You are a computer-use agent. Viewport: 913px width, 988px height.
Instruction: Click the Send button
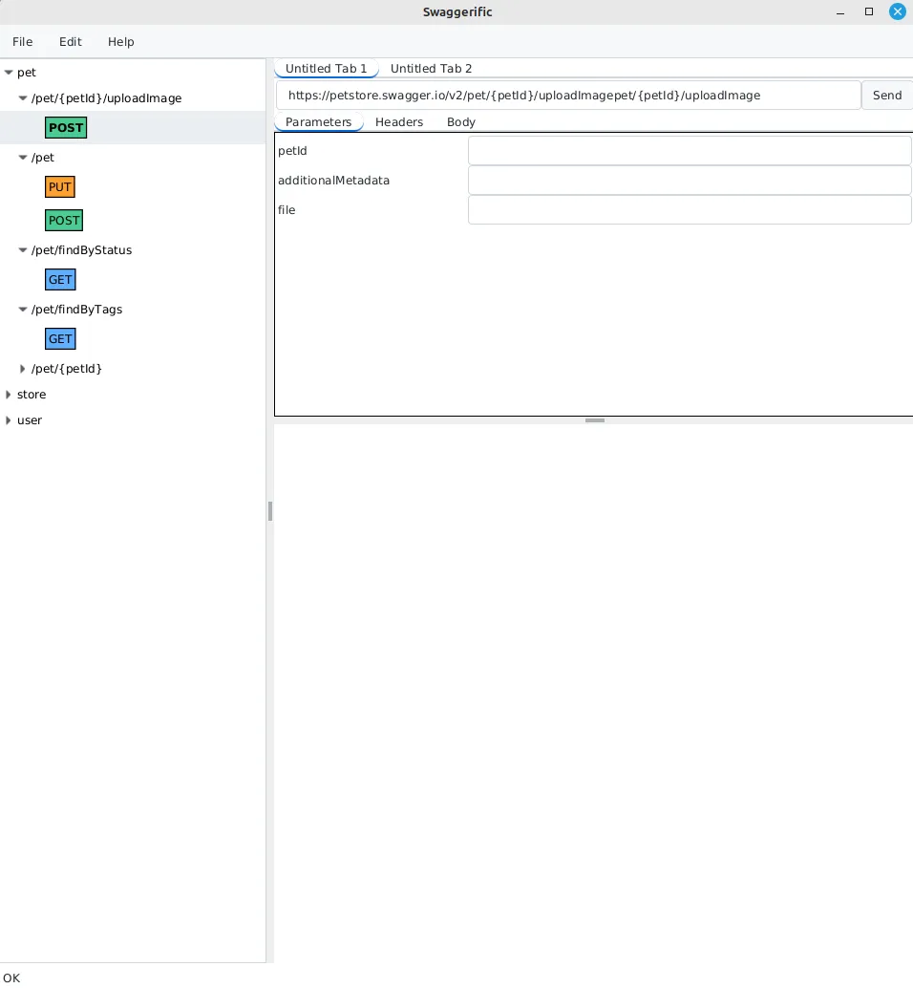click(886, 95)
